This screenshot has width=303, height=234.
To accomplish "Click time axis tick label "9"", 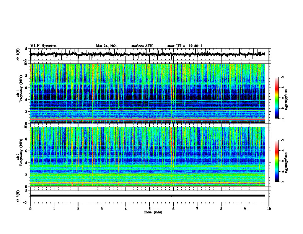I will [245, 209].
